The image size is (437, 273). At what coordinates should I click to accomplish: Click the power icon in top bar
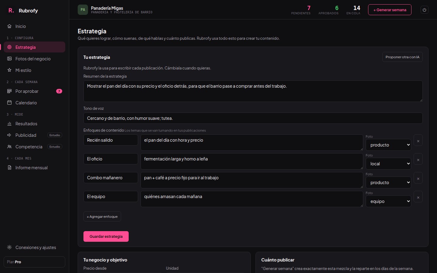[425, 10]
